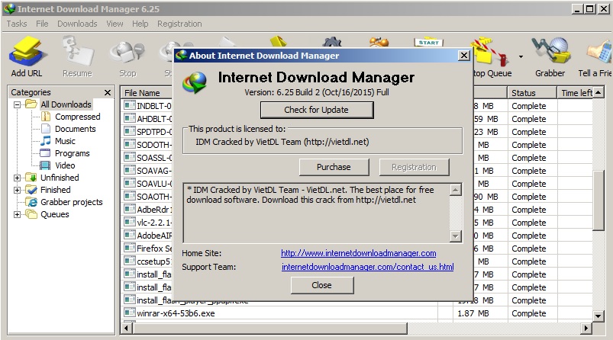Viewport: 613px width, 340px height.
Task: Select the All Downloads folder
Action: pyautogui.click(x=66, y=104)
